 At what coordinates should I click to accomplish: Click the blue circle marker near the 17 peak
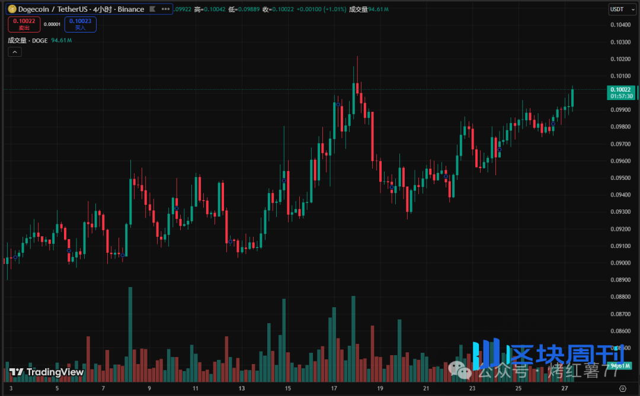pos(338,105)
